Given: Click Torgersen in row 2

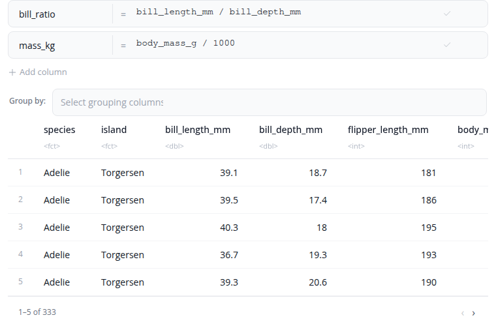Looking at the screenshot, I should coord(123,200).
